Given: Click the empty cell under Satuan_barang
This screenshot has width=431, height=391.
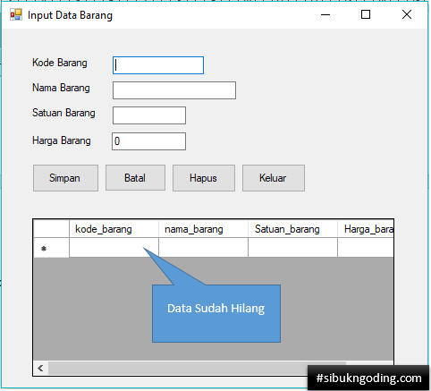Looking at the screenshot, I should 292,248.
